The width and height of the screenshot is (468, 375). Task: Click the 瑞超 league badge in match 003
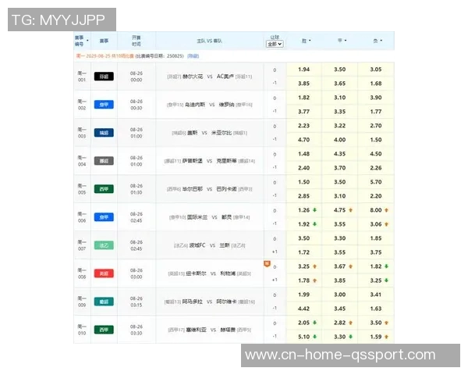coord(104,133)
